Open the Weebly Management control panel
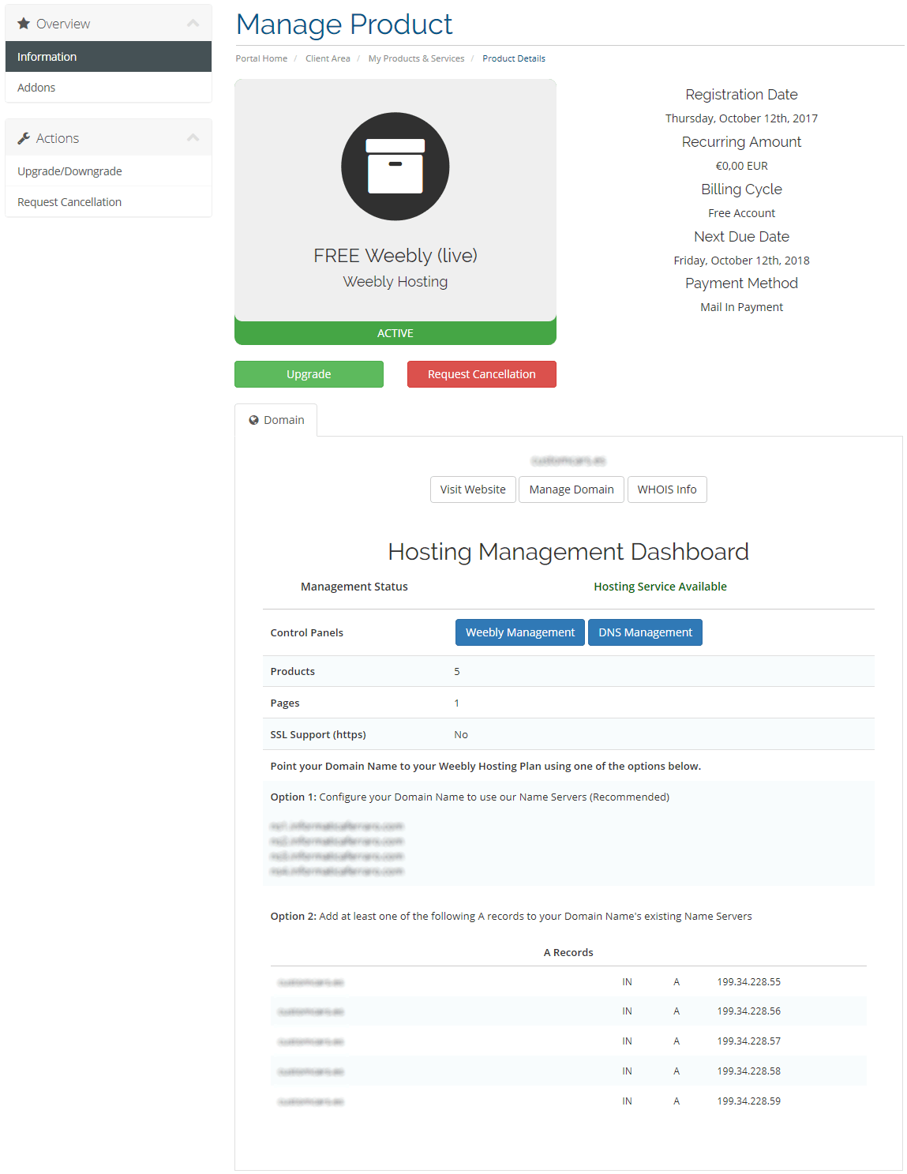Viewport: 907px width, 1174px height. pyautogui.click(x=520, y=632)
